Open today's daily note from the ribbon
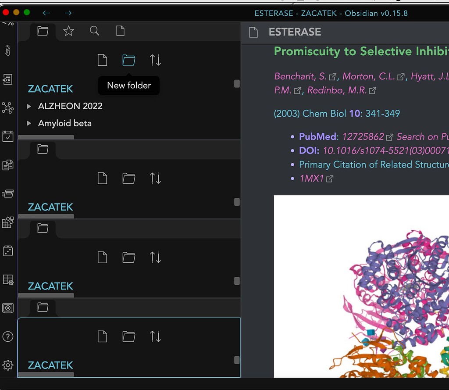This screenshot has height=390, width=449. (x=8, y=136)
